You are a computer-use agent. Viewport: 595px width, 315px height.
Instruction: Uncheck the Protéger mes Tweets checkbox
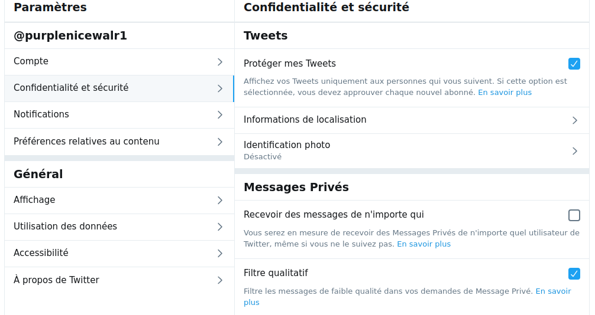point(574,64)
